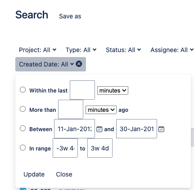The height and width of the screenshot is (190, 194).
Task: Remove the Created Date filter
Action: pyautogui.click(x=79, y=64)
